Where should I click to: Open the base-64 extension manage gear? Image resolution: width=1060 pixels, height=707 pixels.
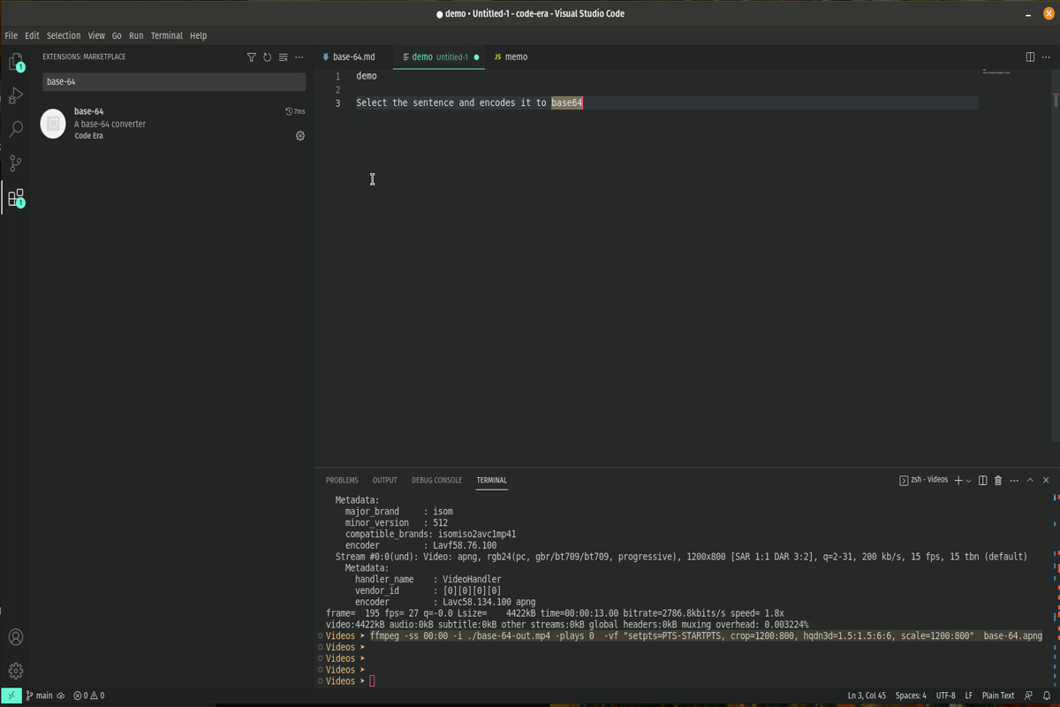[300, 136]
